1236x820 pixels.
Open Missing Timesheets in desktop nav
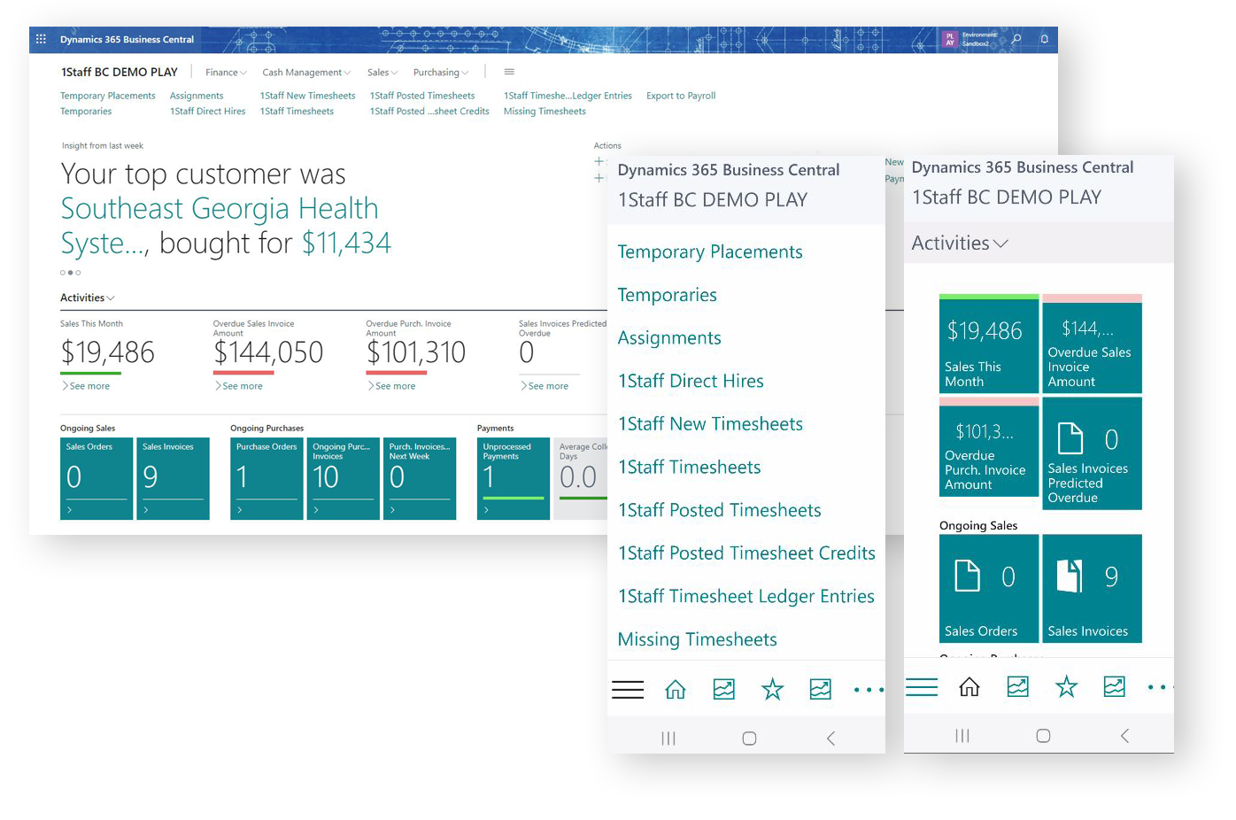tap(545, 112)
